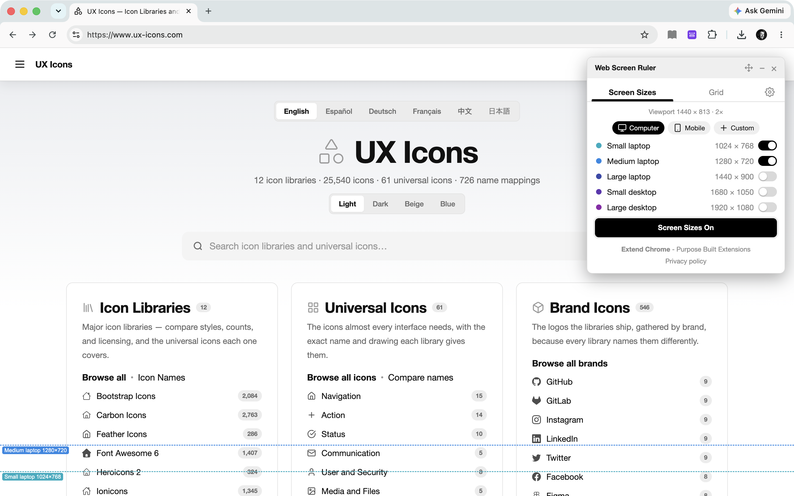This screenshot has width=794, height=496.
Task: Switch language to Español
Action: [339, 111]
